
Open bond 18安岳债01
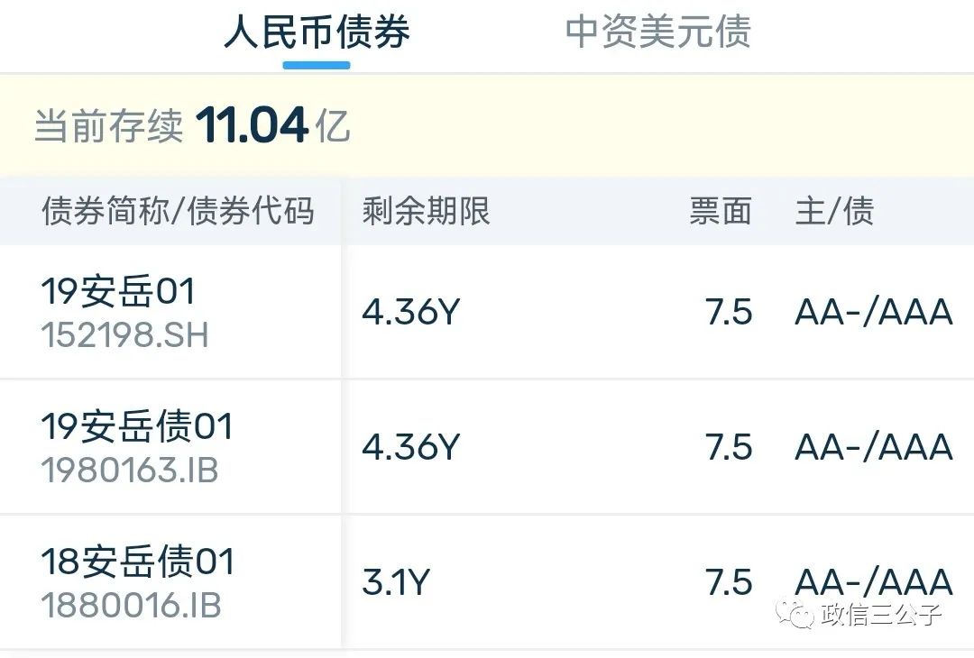coord(138,562)
